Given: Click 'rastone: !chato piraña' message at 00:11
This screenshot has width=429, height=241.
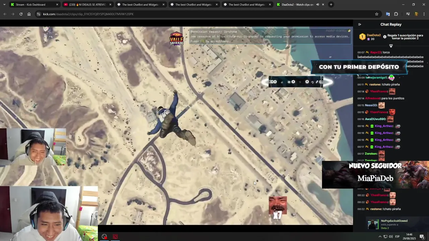Looking at the screenshot, I should pos(378,85).
